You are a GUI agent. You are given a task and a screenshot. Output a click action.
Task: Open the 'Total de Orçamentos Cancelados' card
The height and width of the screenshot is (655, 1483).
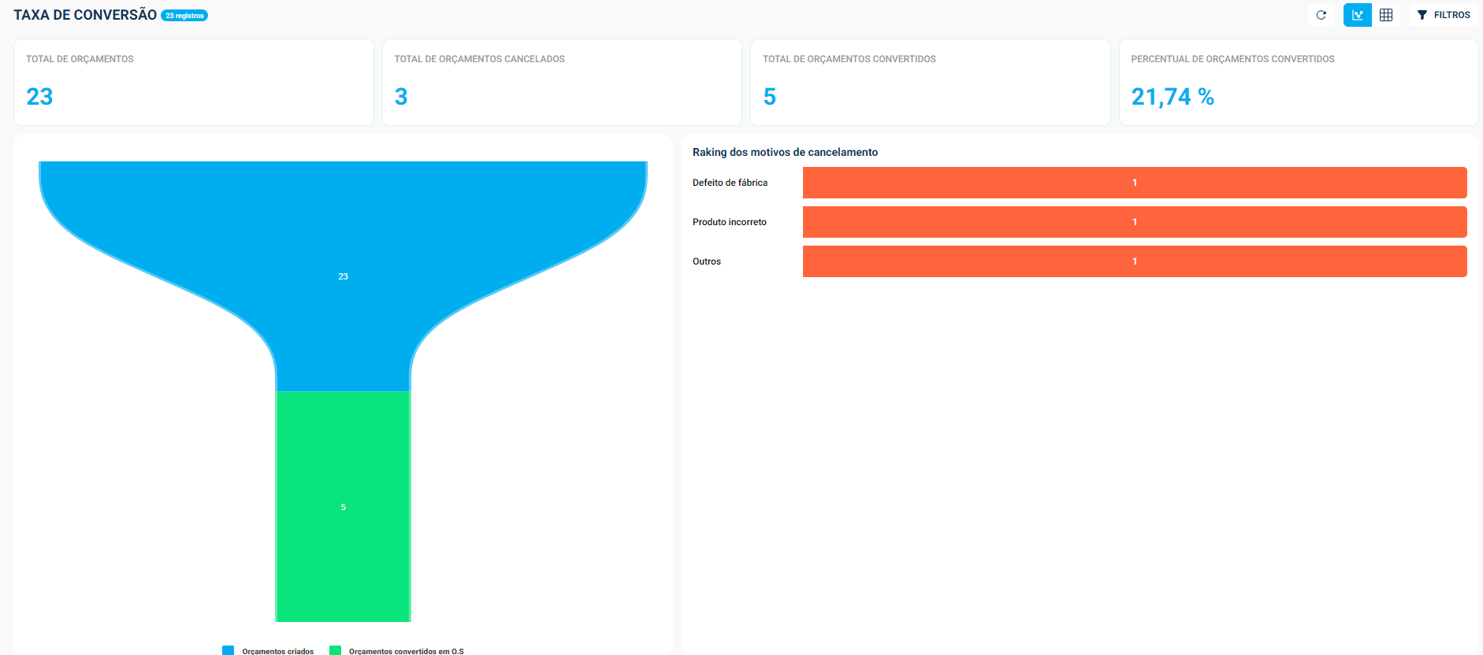(562, 82)
